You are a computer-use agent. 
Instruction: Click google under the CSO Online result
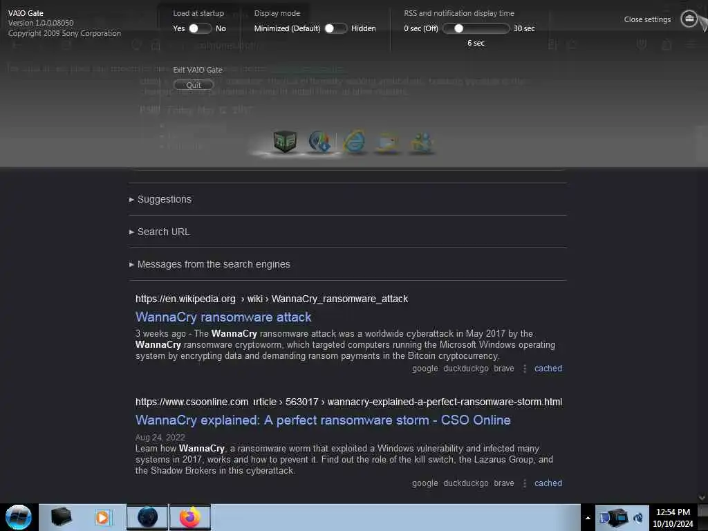click(425, 483)
